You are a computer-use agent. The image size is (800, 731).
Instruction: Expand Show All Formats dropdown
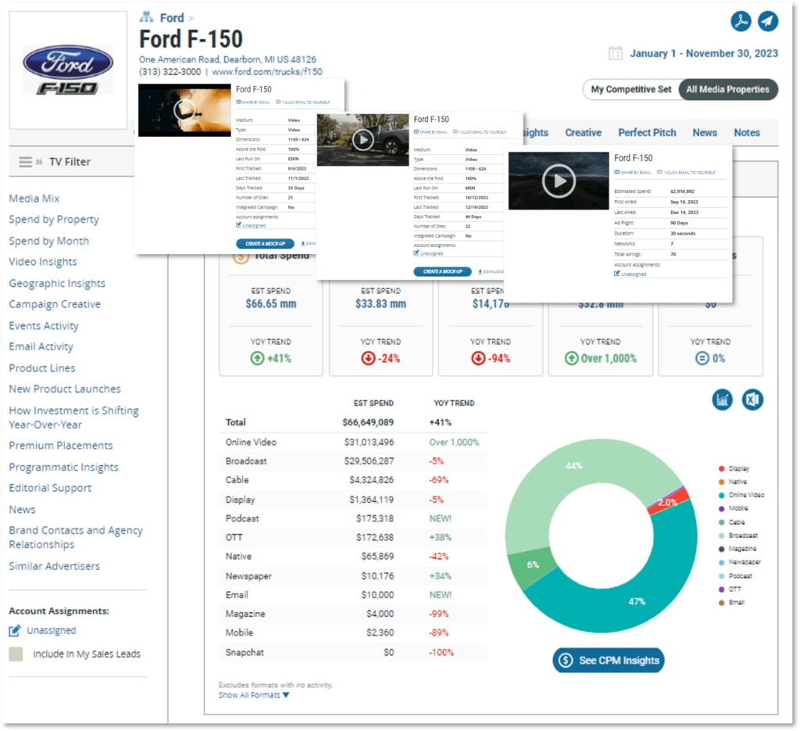click(x=254, y=695)
